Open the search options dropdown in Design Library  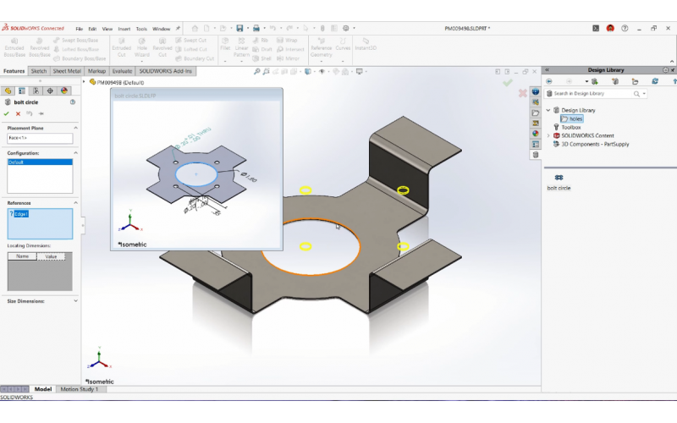coord(644,94)
